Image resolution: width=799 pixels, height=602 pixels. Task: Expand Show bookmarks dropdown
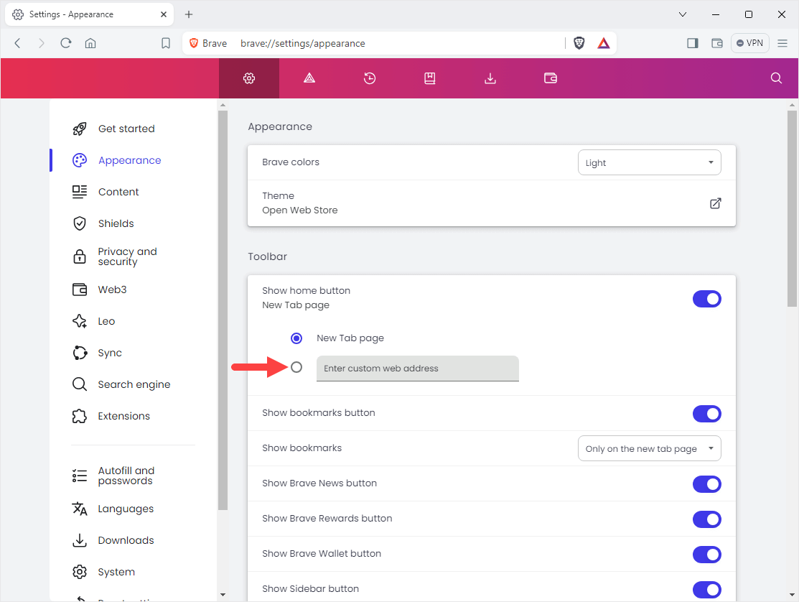[x=649, y=448]
